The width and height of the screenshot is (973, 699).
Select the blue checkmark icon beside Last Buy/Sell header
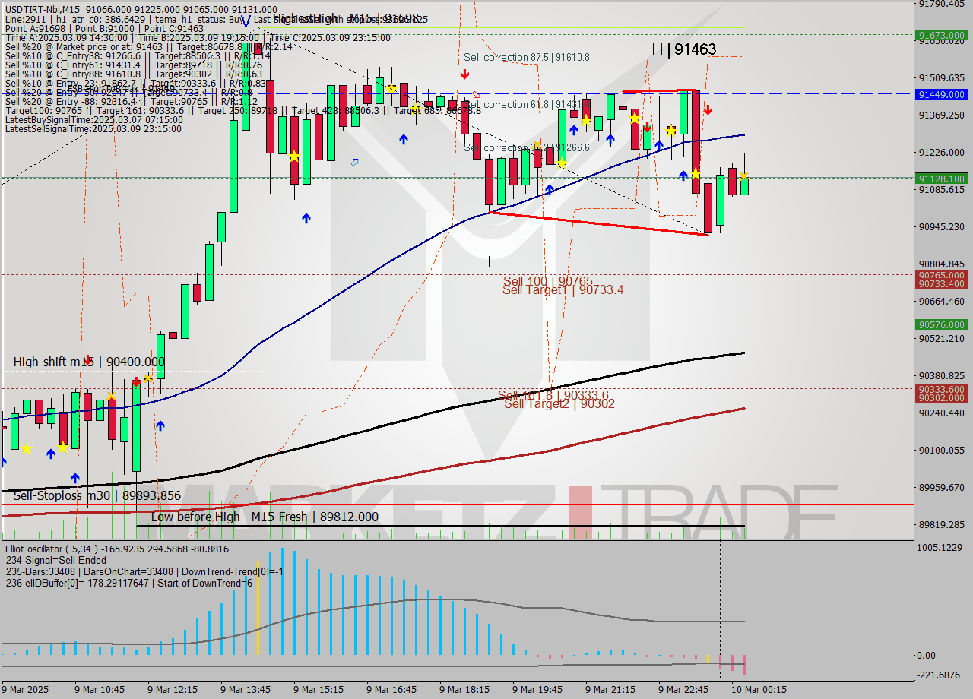click(245, 18)
